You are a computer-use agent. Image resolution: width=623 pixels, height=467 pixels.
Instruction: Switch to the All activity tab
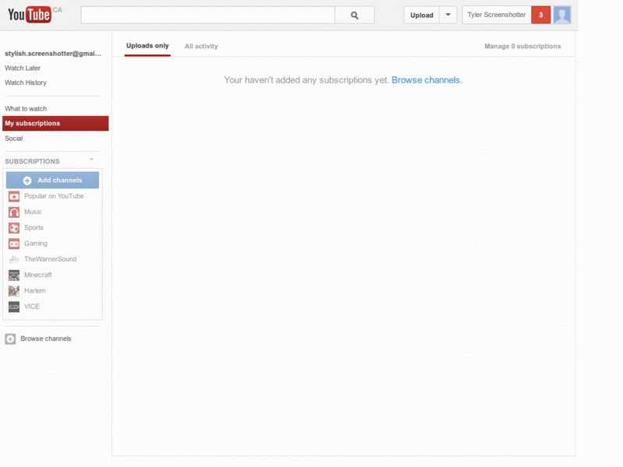201,46
